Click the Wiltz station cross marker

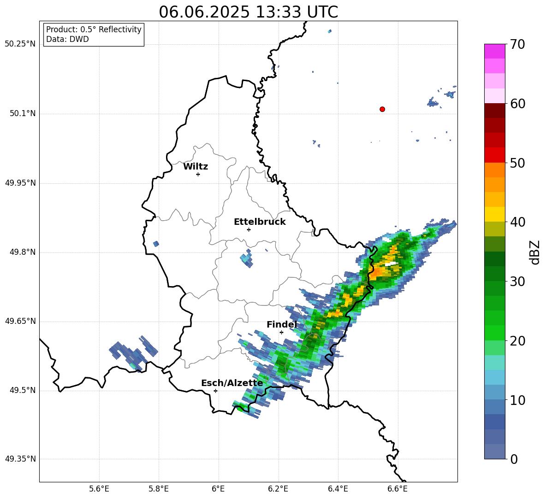tap(198, 174)
